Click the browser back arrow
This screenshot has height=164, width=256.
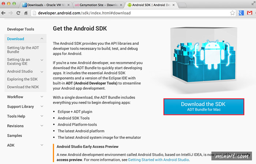click(x=3, y=13)
